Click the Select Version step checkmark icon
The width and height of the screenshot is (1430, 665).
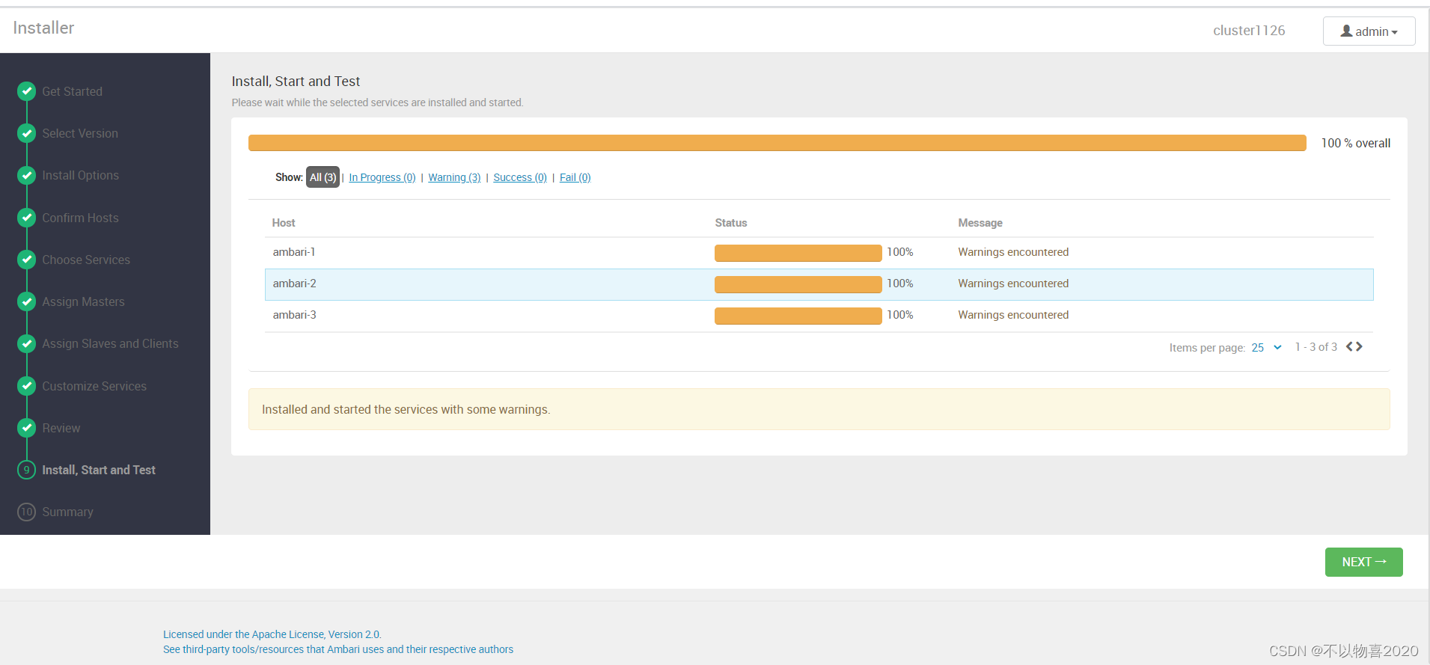click(x=27, y=133)
